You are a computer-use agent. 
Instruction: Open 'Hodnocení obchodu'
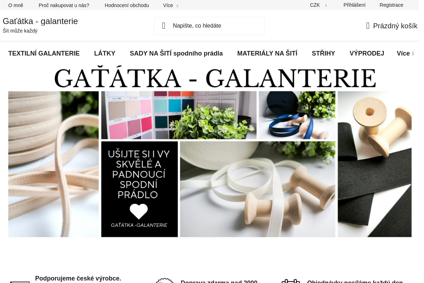[x=127, y=5]
